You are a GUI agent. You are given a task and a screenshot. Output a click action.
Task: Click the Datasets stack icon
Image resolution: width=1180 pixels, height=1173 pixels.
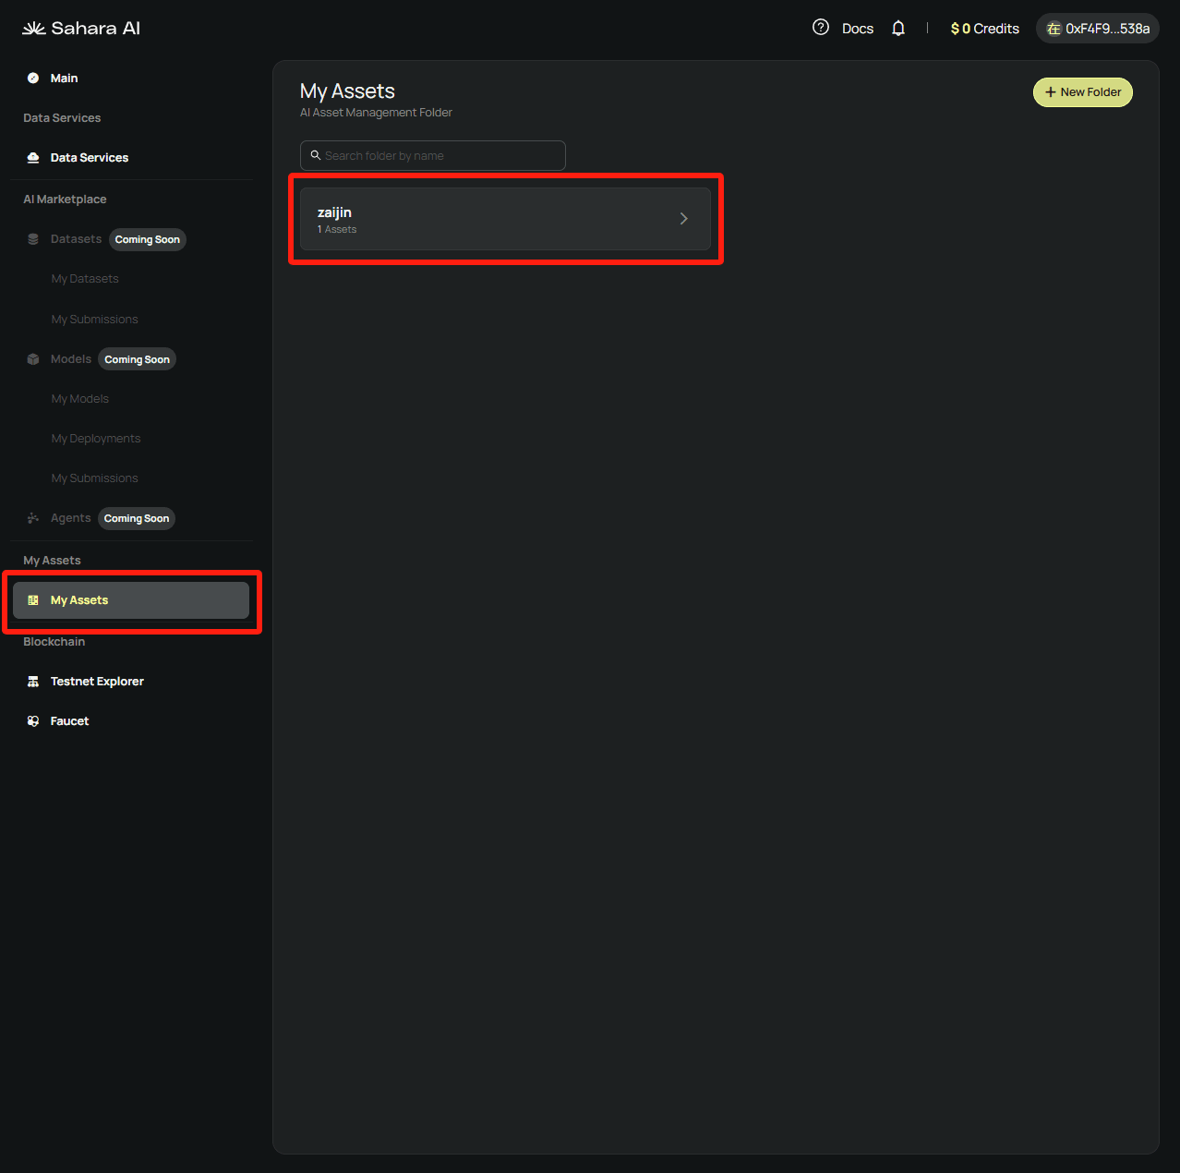33,239
